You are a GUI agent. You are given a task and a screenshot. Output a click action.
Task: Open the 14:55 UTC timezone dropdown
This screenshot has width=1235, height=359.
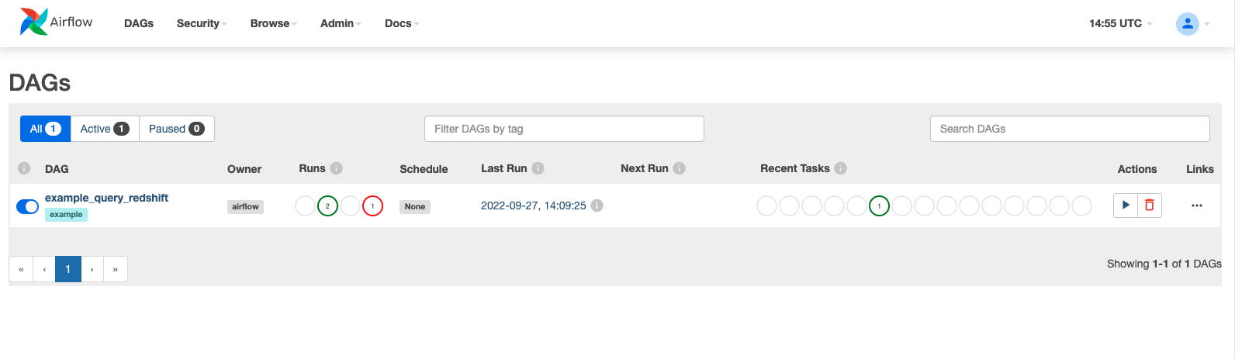pyautogui.click(x=1120, y=23)
